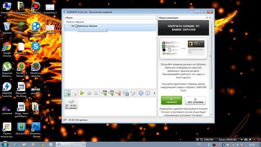
Task: Open uTorrent Загрузить Minecra... icon
Action: click(x=7, y=70)
